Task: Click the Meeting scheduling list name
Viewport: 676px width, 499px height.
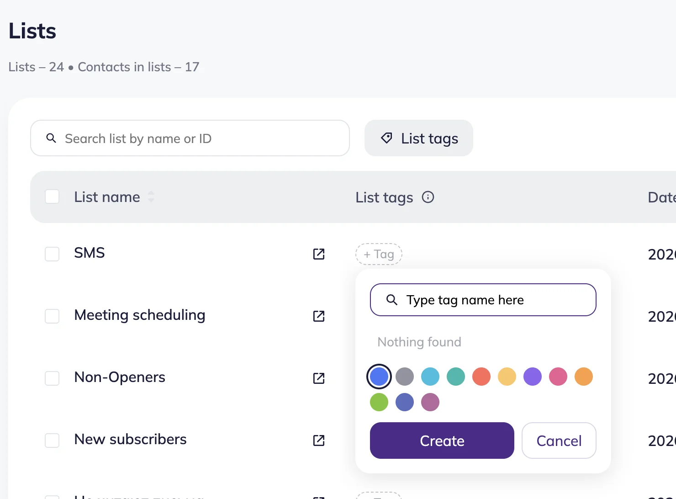Action: 140,315
